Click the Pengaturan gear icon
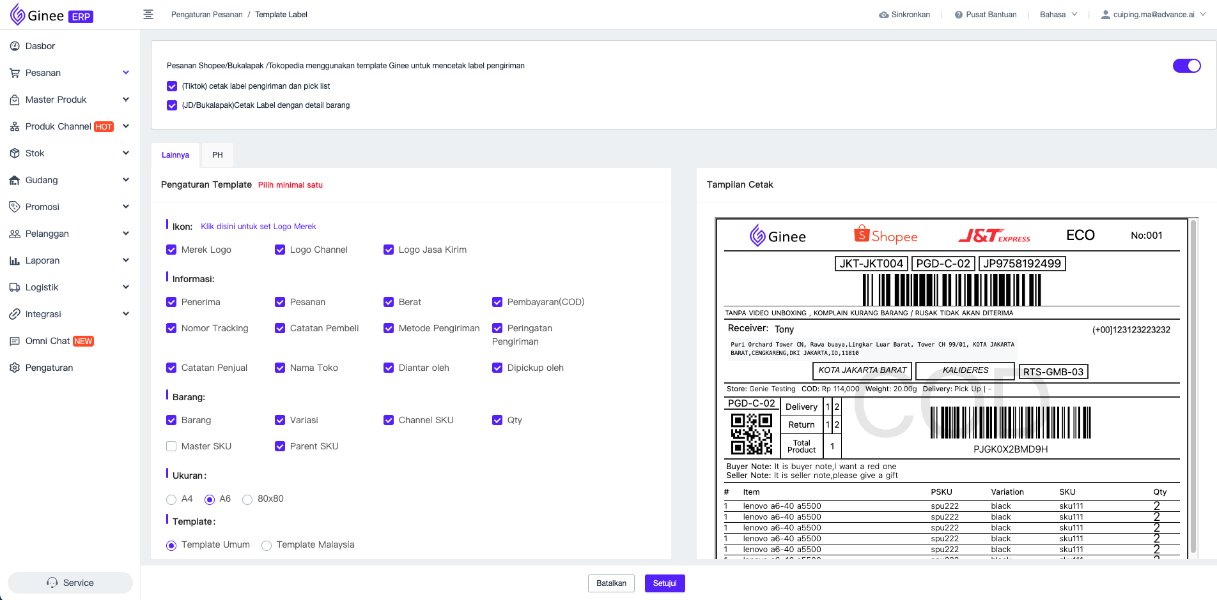Viewport: 1217px width, 600px height. [15, 368]
